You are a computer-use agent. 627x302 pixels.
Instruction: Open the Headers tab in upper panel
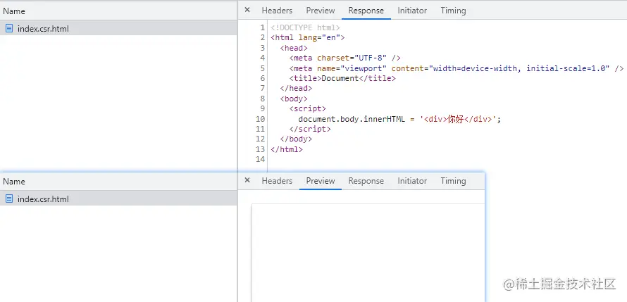coord(277,11)
